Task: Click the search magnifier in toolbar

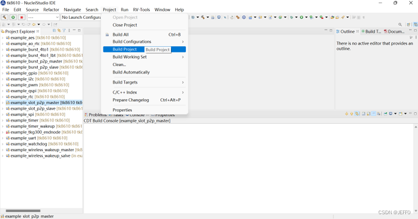Action: 400,25
